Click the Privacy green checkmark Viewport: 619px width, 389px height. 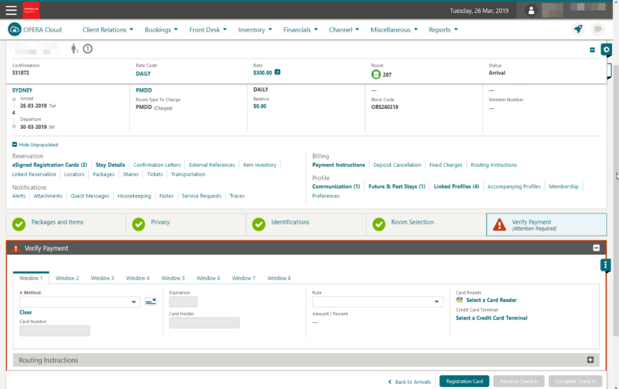point(139,224)
